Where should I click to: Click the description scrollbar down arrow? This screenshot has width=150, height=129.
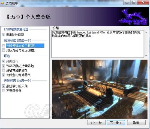[x=146, y=56]
